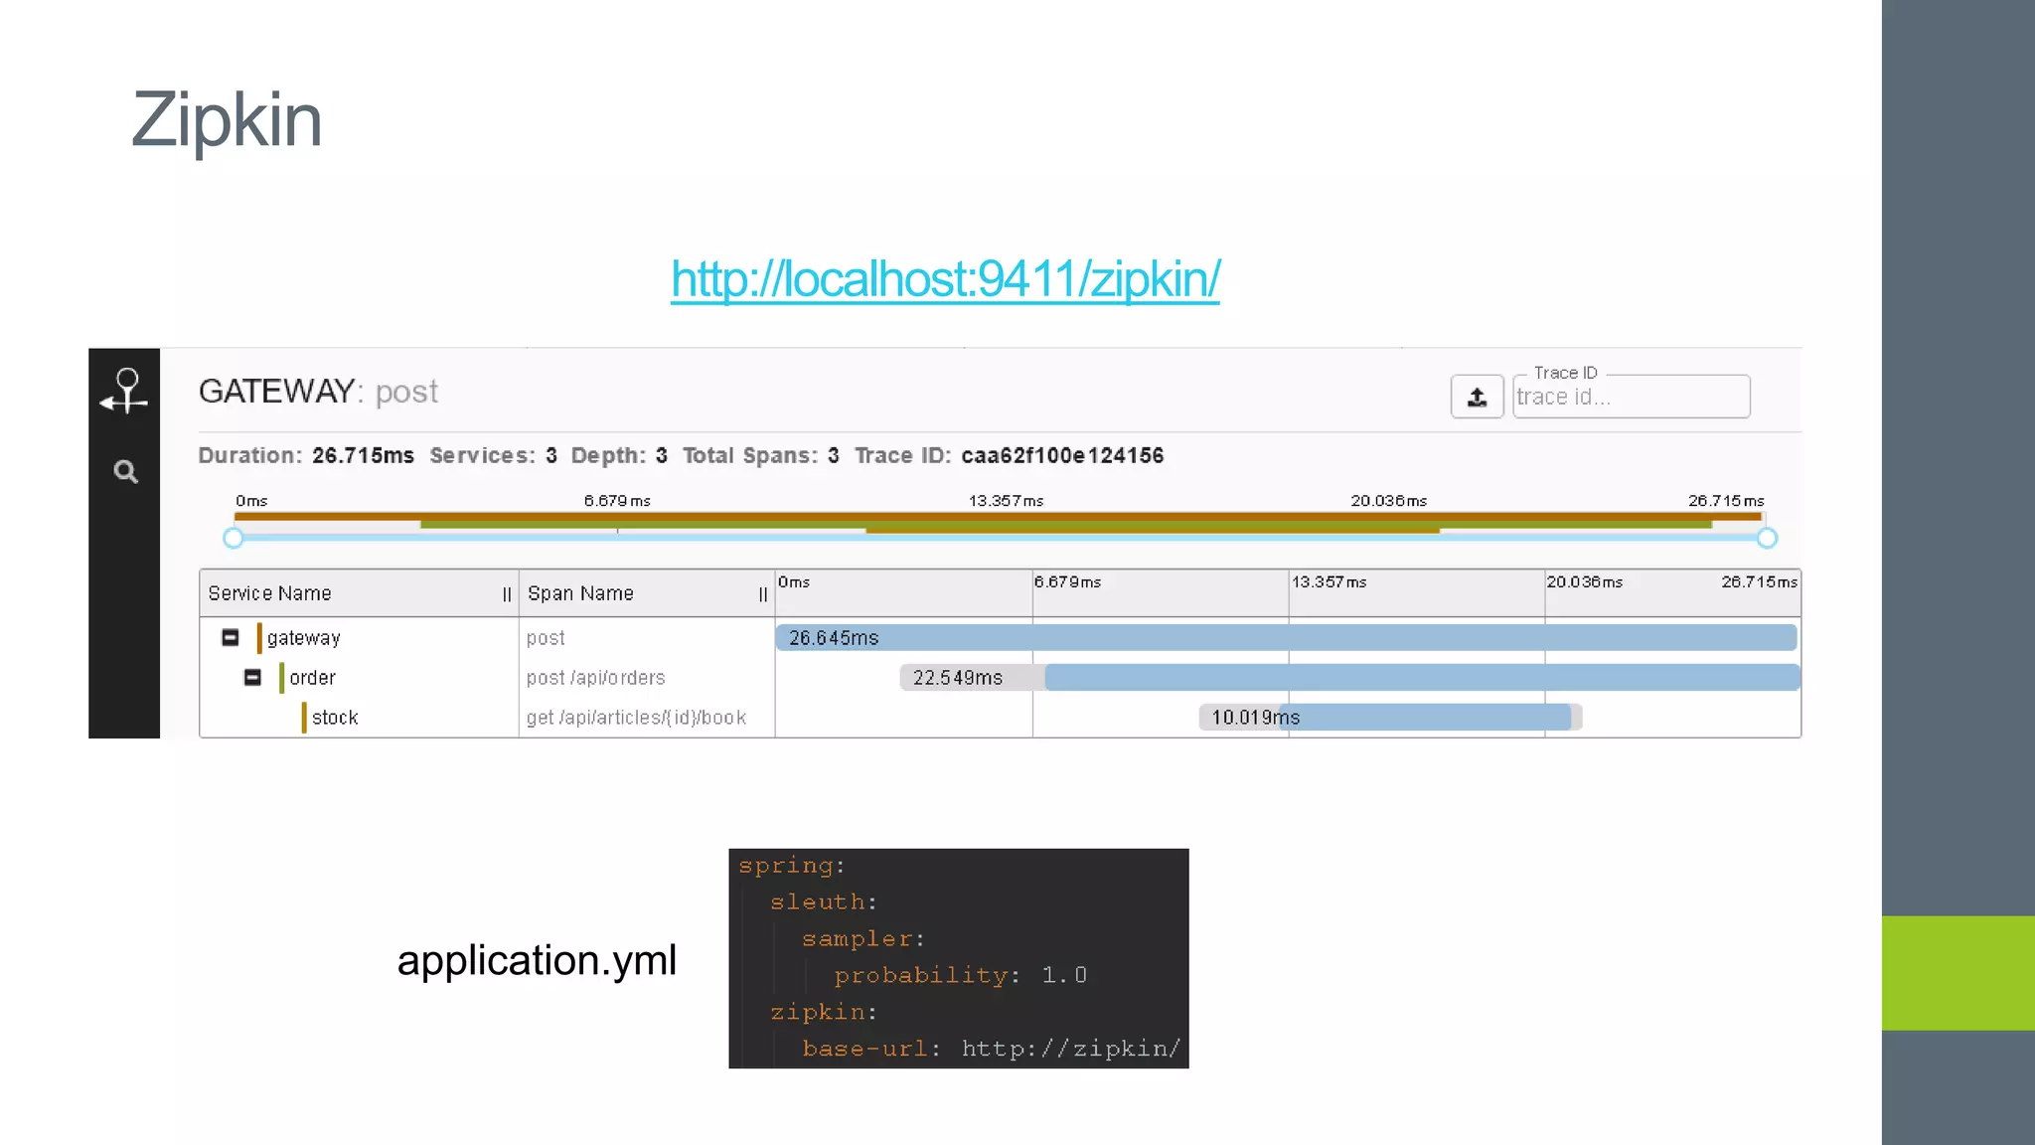Grab the right timeline range slider handle
The width and height of the screenshot is (2035, 1145).
[x=1766, y=538]
